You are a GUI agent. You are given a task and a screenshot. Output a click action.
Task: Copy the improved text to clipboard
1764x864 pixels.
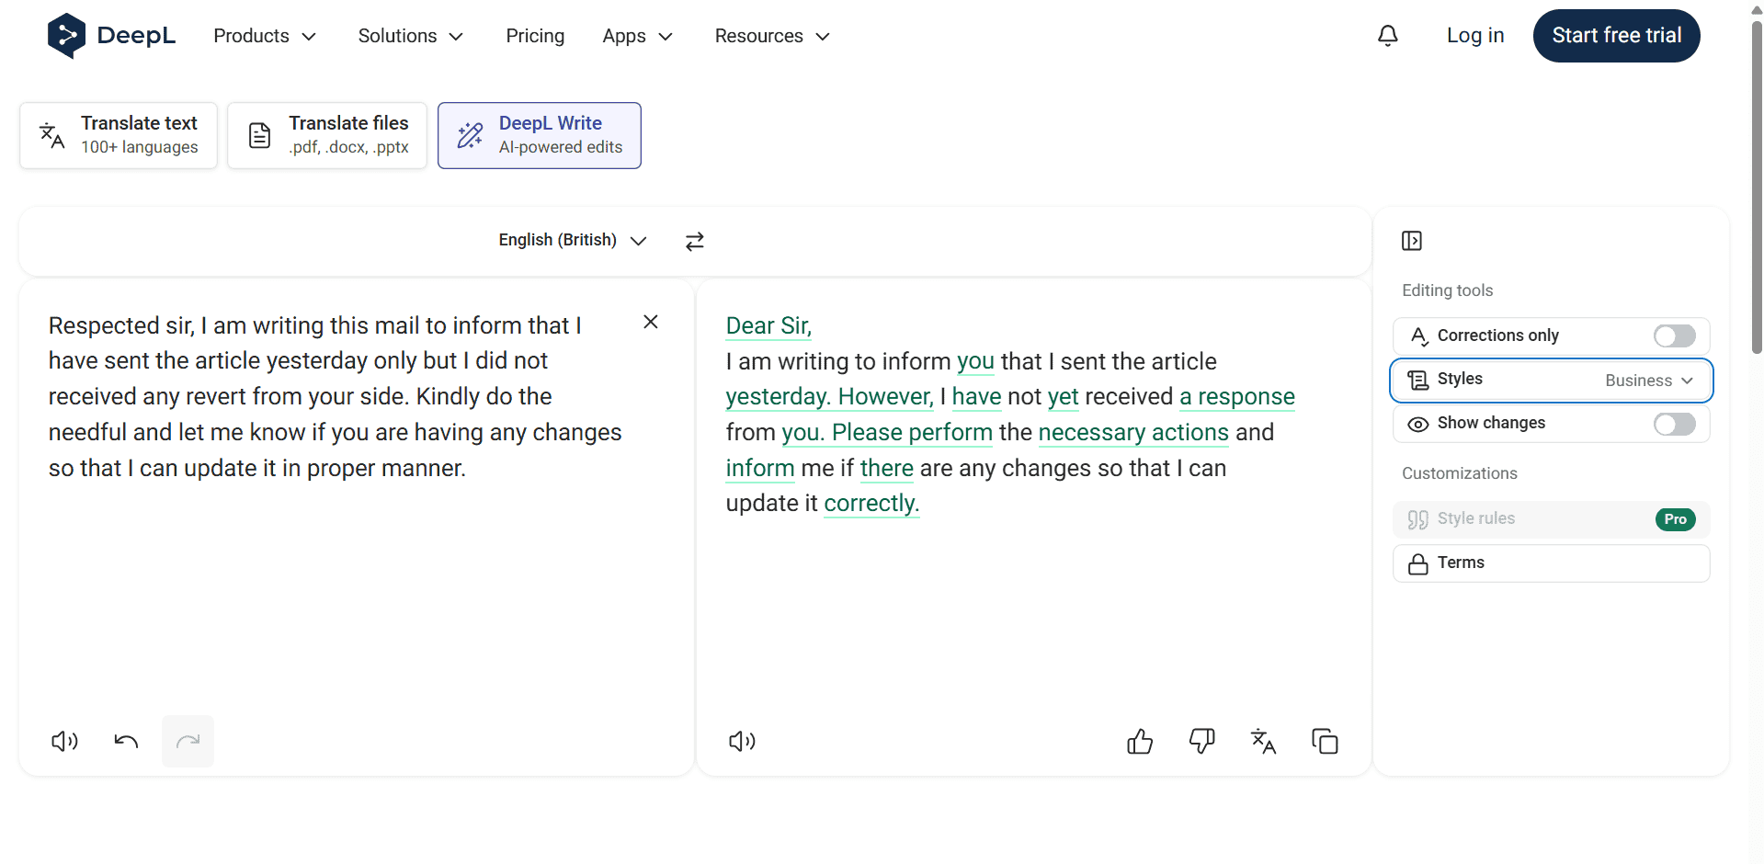pos(1325,741)
